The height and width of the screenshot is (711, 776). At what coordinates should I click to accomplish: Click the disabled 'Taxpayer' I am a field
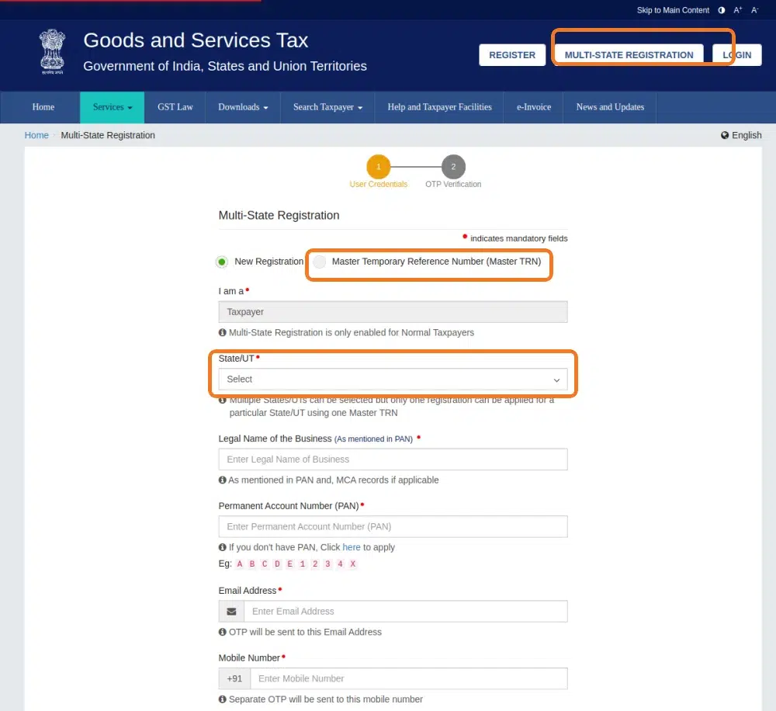click(393, 312)
